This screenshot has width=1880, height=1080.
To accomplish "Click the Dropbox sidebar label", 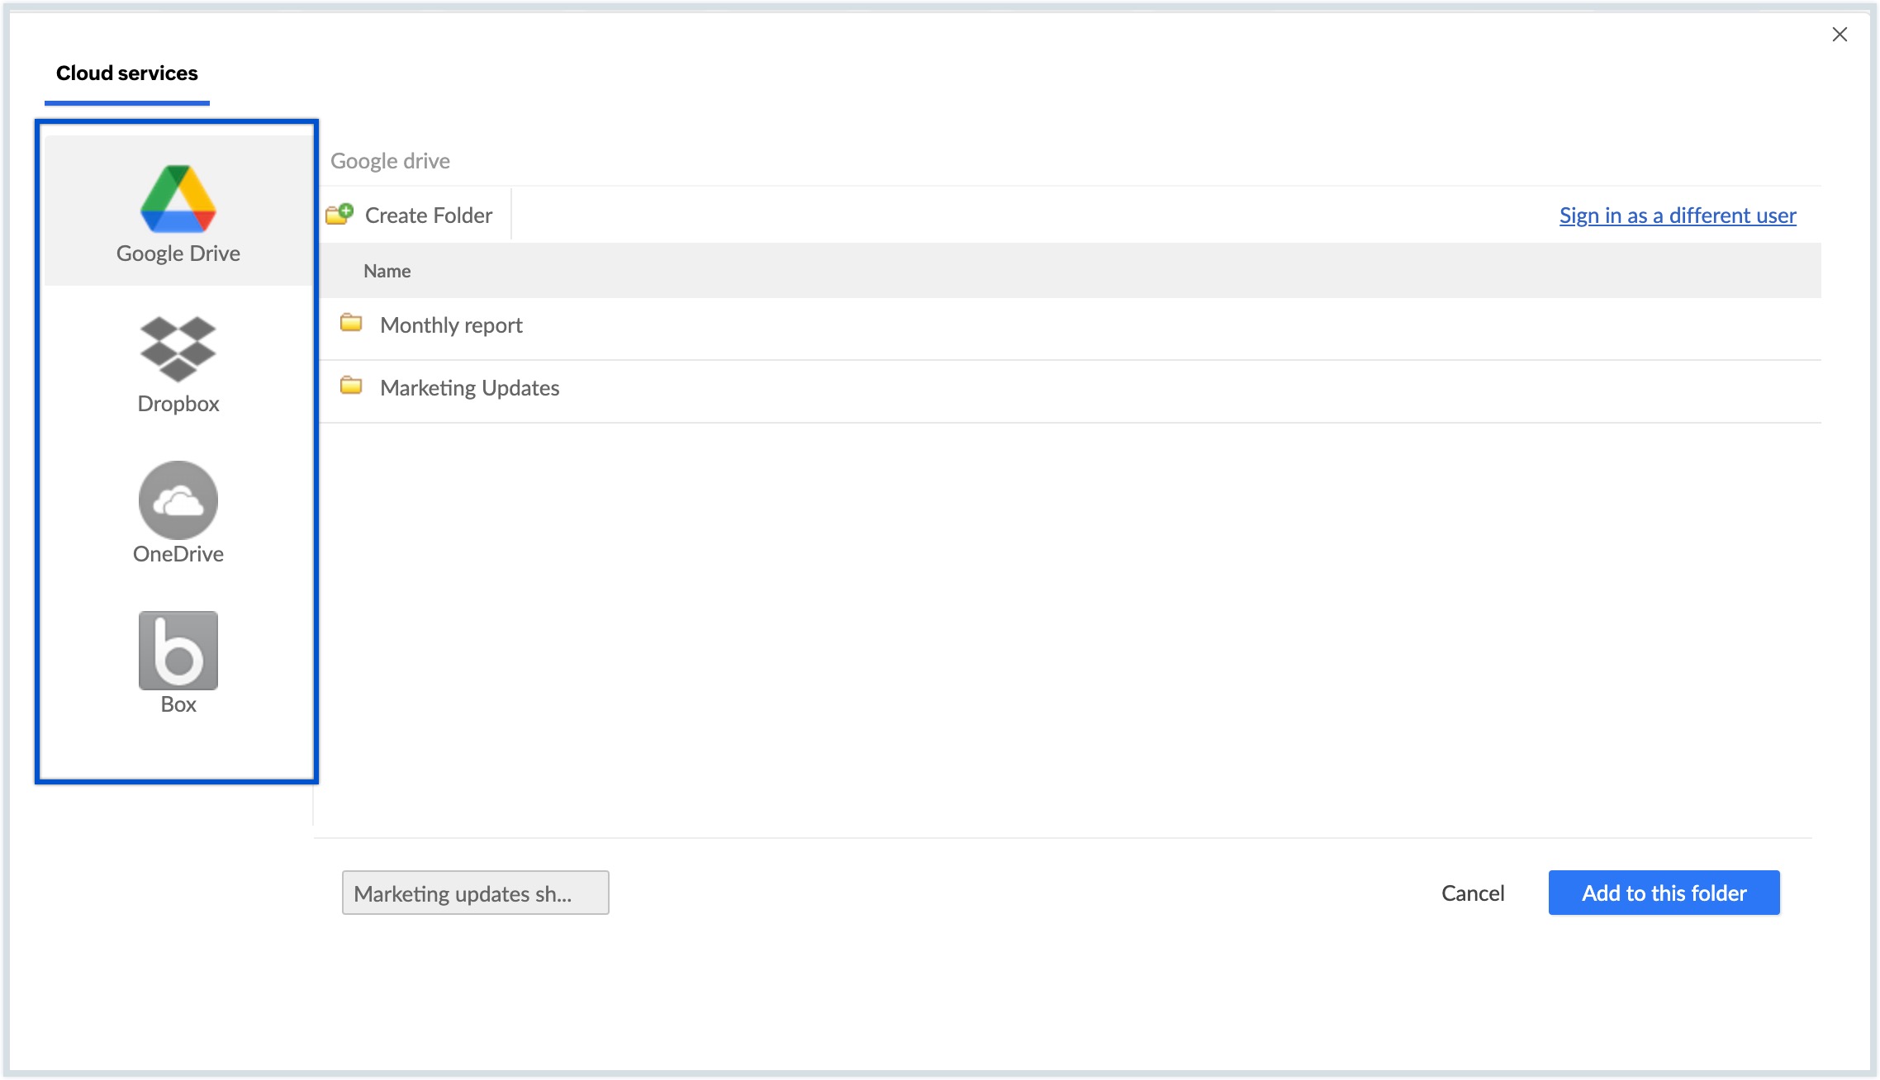I will [178, 404].
